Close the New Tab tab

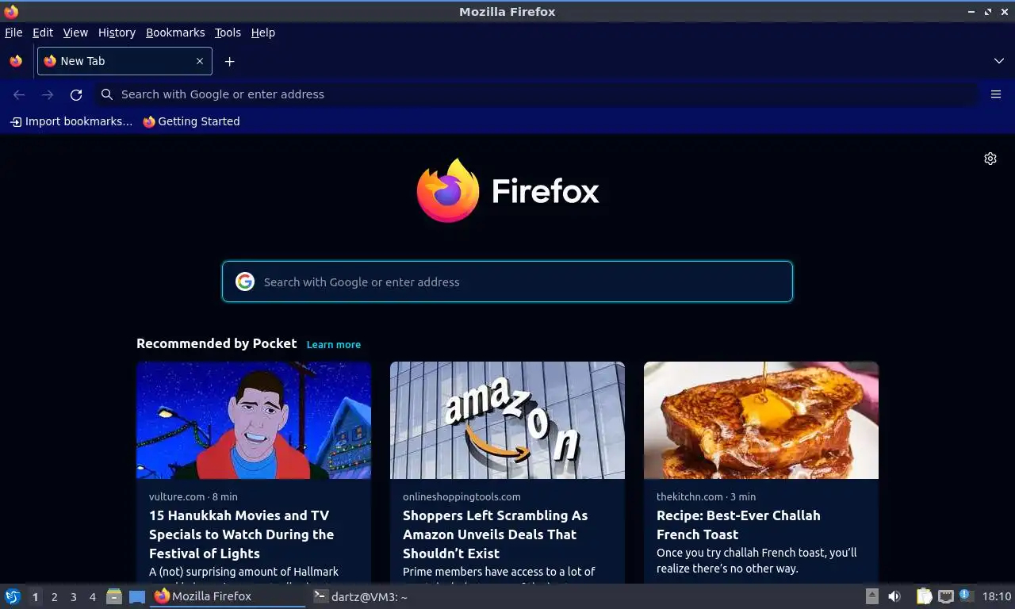(x=200, y=61)
